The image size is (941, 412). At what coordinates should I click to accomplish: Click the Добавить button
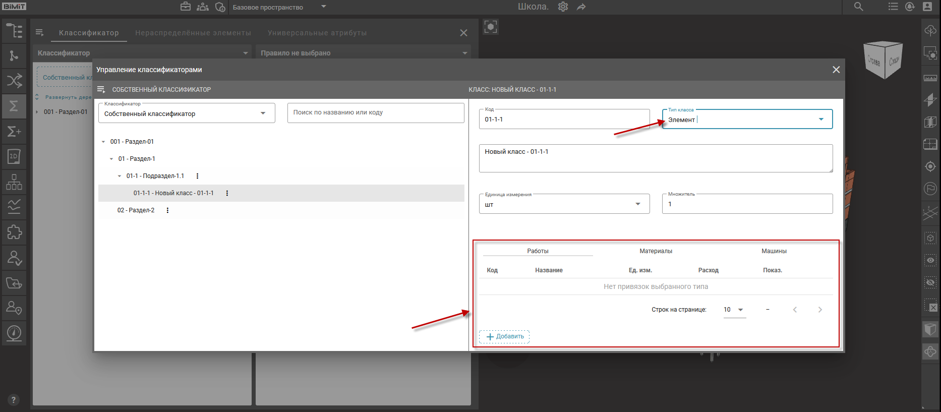coord(504,336)
